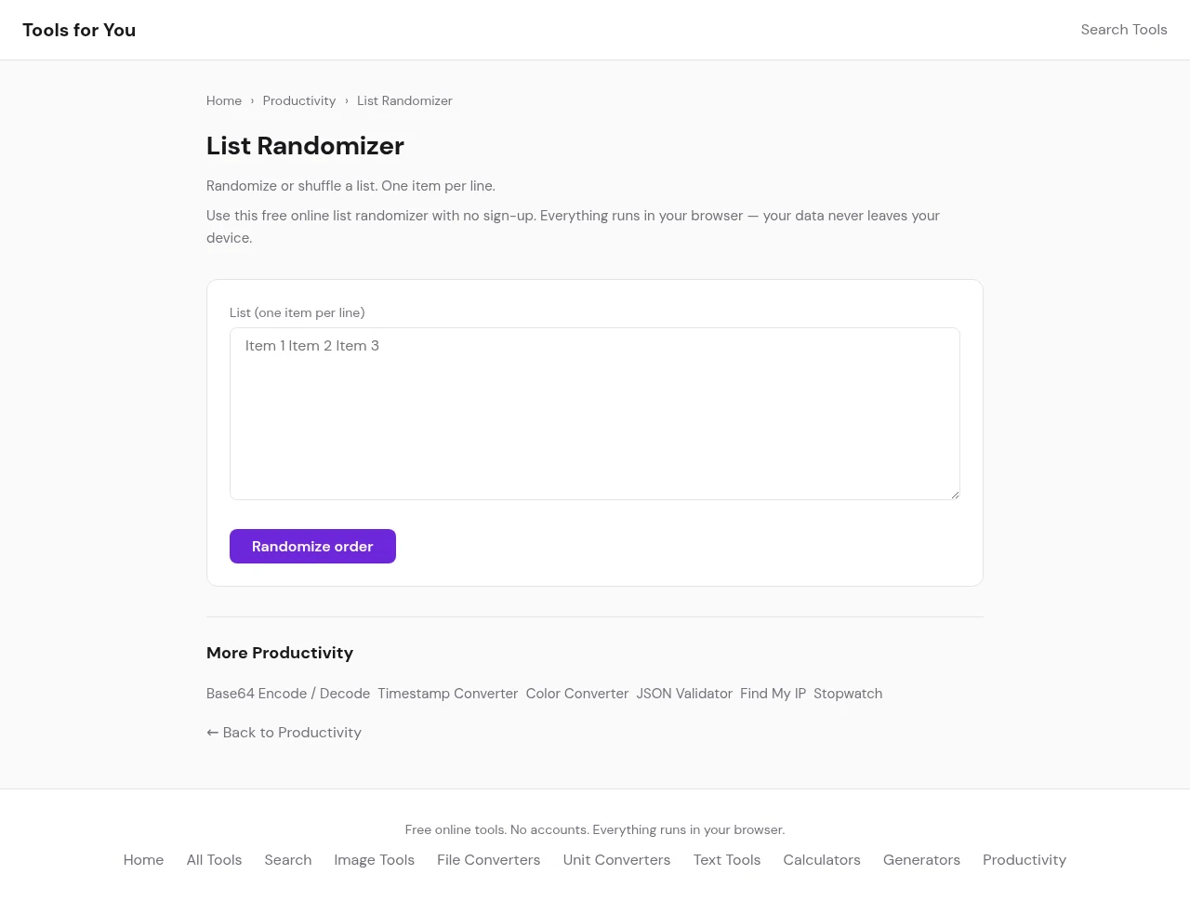
Task: Open the Find My IP tool
Action: (x=773, y=694)
